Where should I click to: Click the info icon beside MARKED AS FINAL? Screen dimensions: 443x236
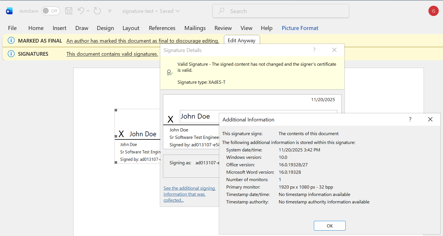point(11,41)
